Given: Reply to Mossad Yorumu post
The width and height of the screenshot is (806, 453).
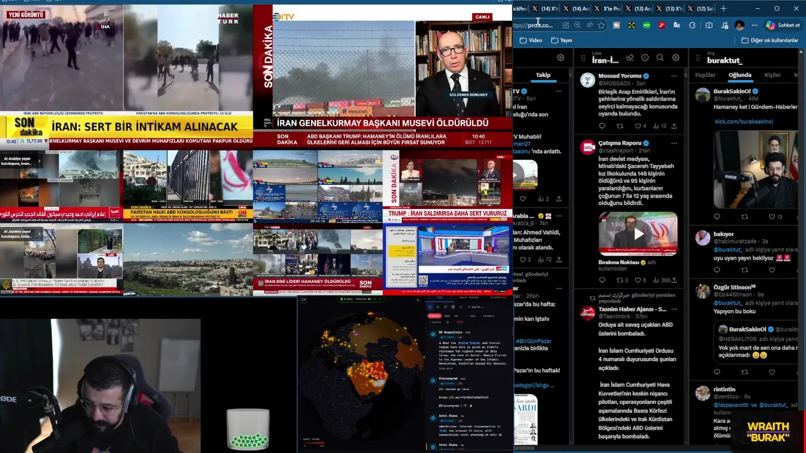Looking at the screenshot, I should (602, 126).
